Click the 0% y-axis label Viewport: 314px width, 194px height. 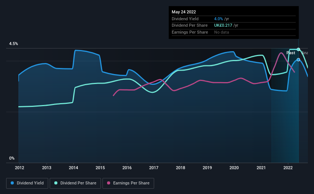click(12, 158)
